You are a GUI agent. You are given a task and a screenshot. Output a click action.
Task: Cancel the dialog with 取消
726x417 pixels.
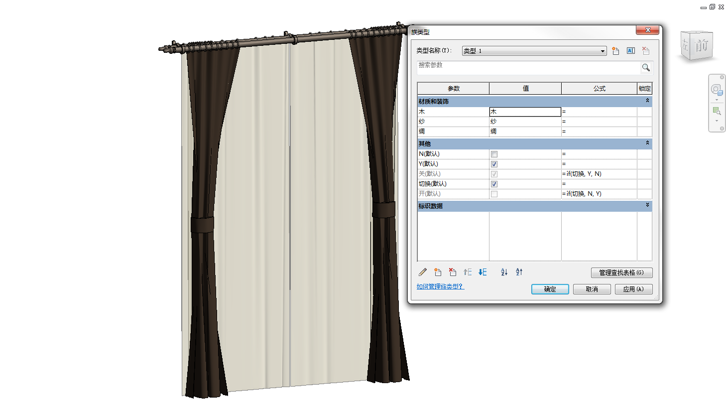[592, 289]
